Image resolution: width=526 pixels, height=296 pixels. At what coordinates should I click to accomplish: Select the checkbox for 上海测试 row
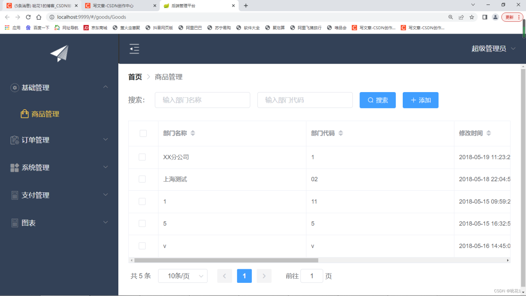click(x=142, y=179)
